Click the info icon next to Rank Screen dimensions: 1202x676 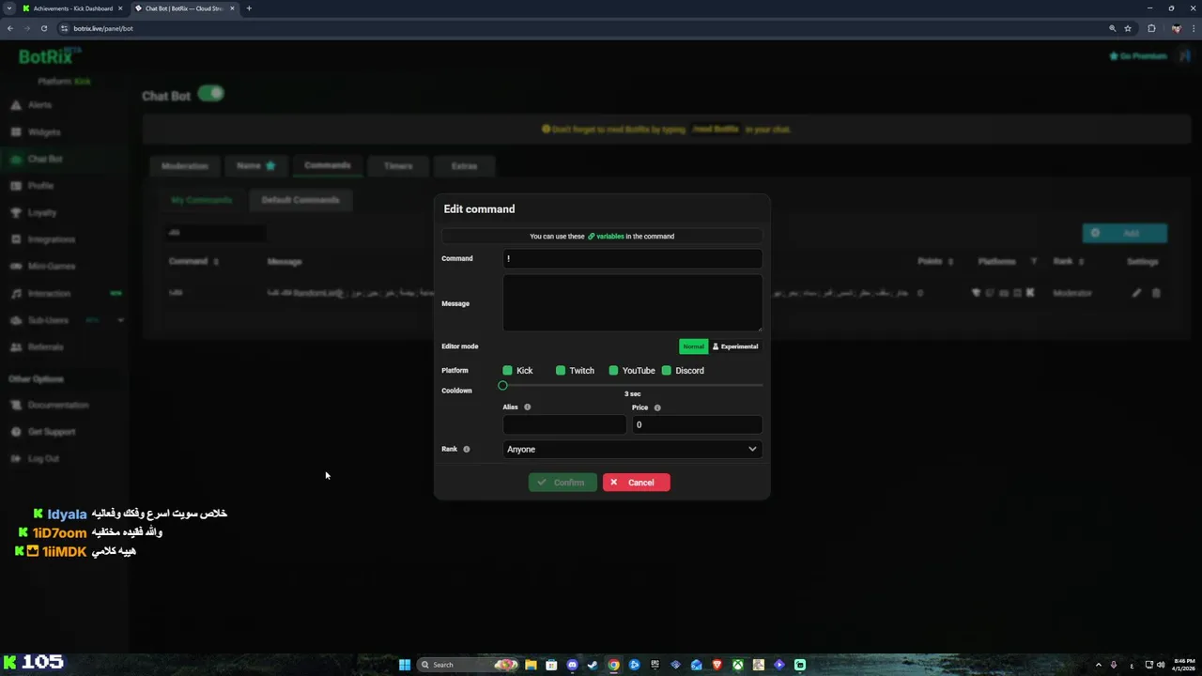(x=466, y=449)
